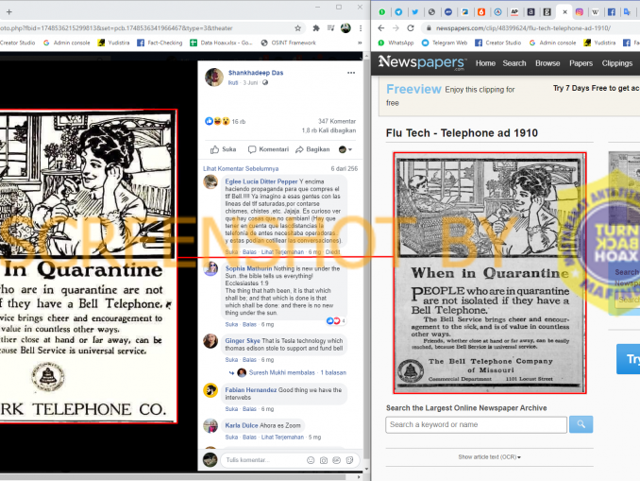Viewport: 640px width, 481px height.
Task: Open the Chrome three-dot menu in the left browser
Action: [x=361, y=28]
